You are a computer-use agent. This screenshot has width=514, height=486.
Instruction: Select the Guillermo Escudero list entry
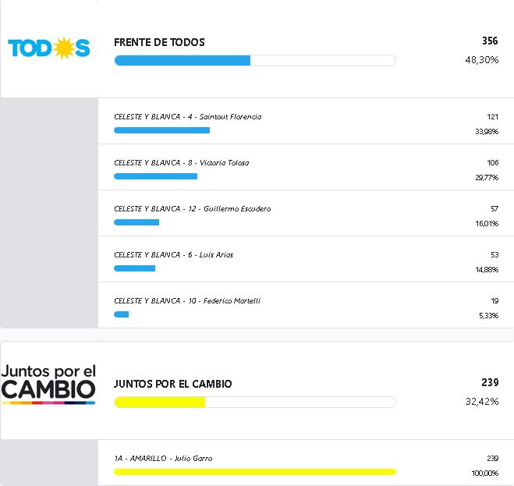(193, 209)
